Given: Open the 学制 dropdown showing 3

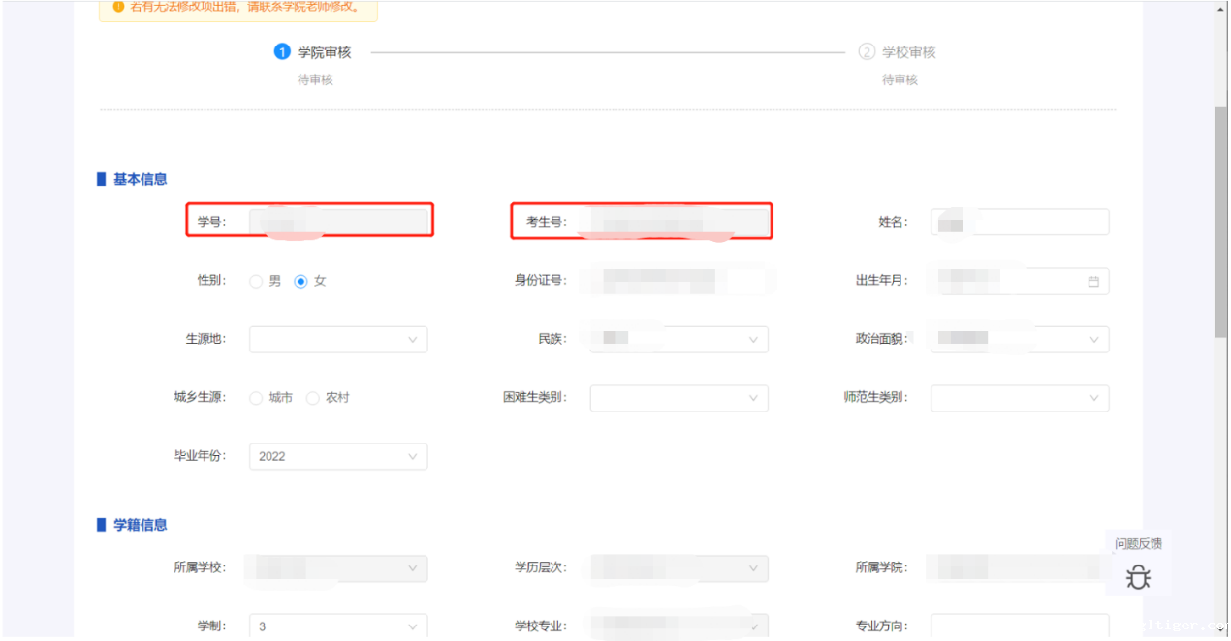Looking at the screenshot, I should [337, 626].
